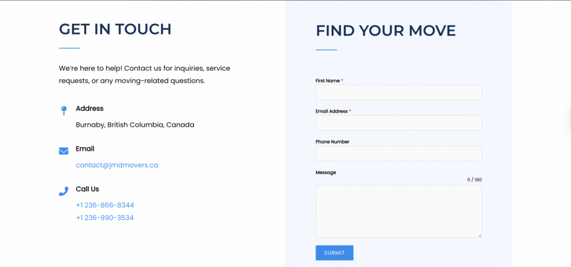The image size is (571, 267).
Task: Click the Message box resize handle
Action: click(x=479, y=235)
